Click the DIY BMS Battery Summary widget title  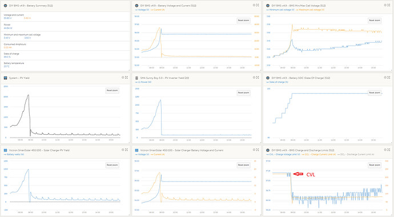click(x=31, y=6)
